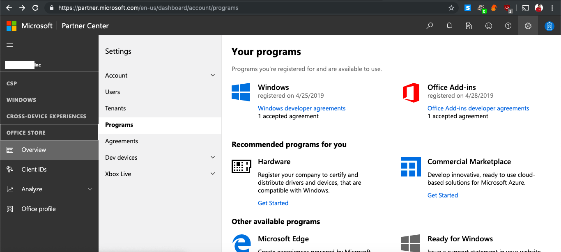Viewport: 561px width, 252px height.
Task: Open Windows developer agreements link
Action: [x=301, y=108]
